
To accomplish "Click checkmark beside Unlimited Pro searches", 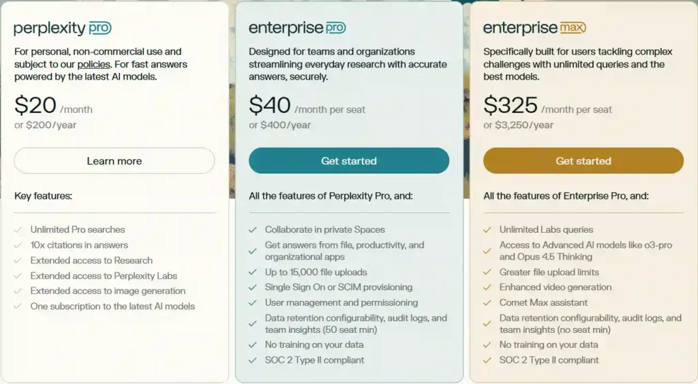I will click(x=18, y=229).
